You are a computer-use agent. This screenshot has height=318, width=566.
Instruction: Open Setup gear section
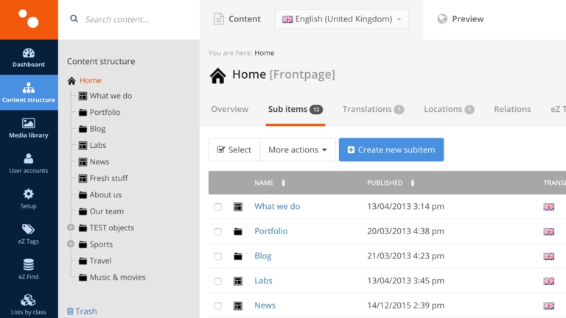pos(29,199)
